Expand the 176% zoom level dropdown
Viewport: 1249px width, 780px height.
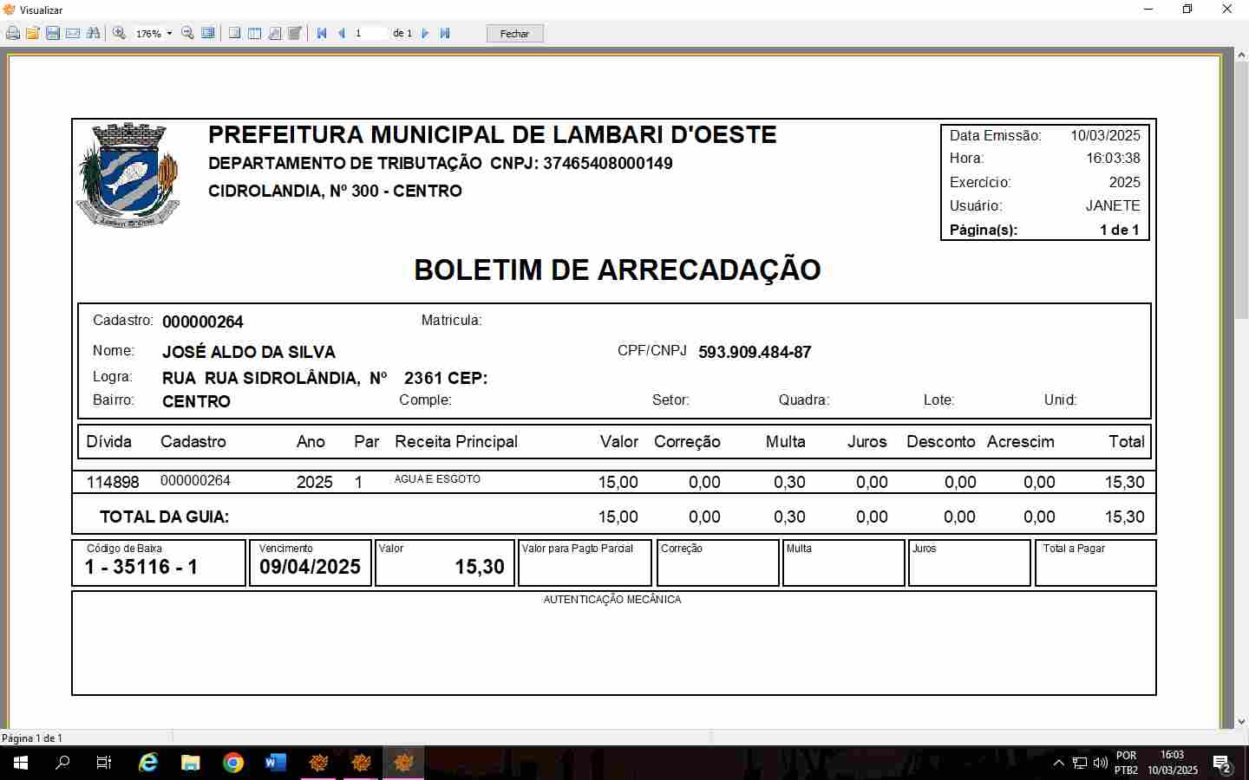(169, 34)
